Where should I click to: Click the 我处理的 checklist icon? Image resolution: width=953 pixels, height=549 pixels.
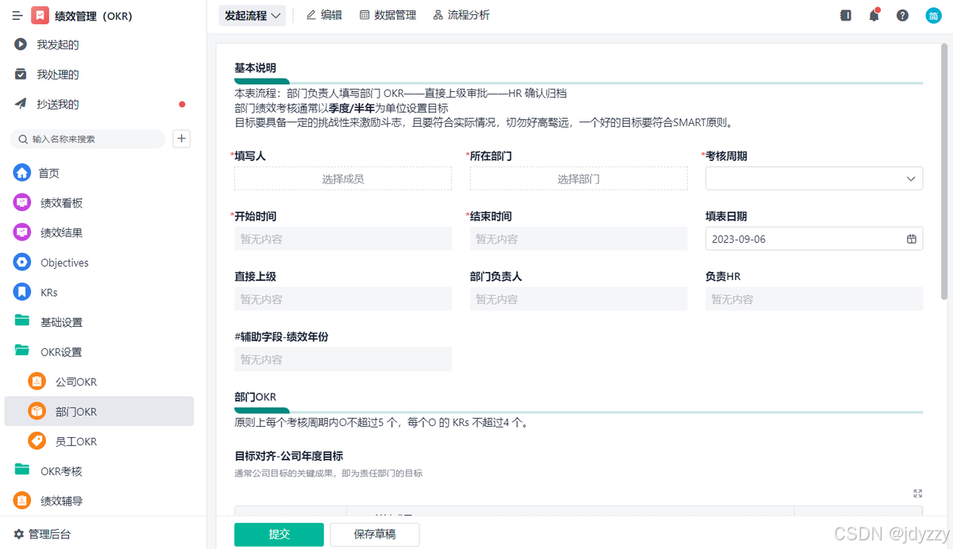click(21, 75)
